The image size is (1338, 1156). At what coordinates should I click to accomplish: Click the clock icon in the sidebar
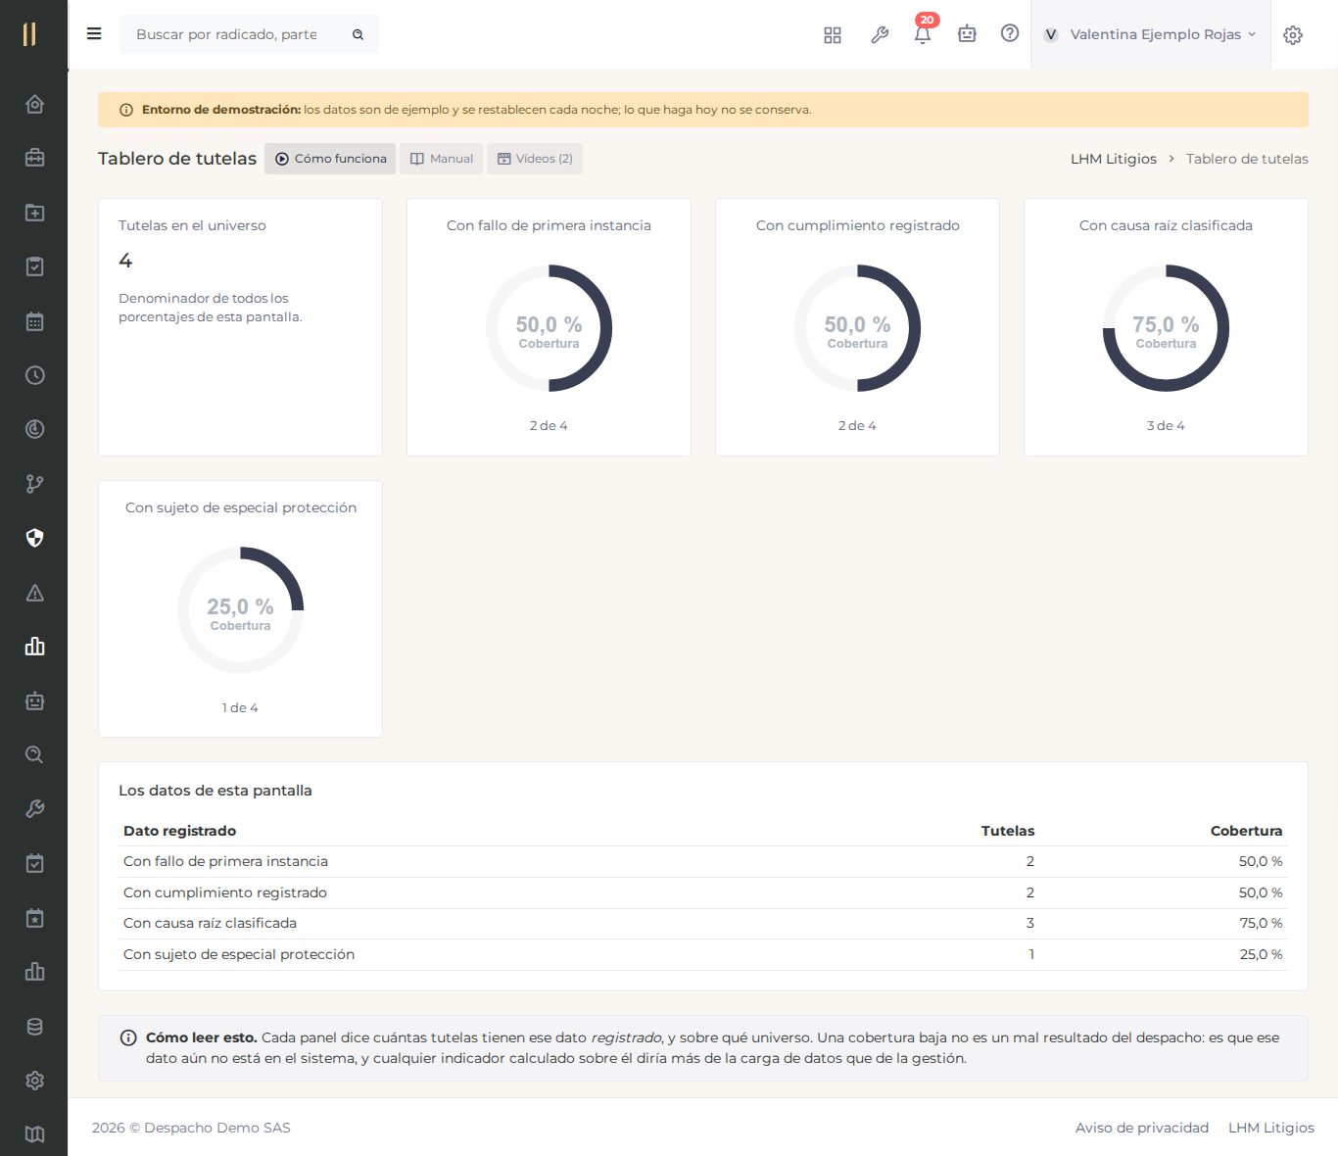pos(34,375)
